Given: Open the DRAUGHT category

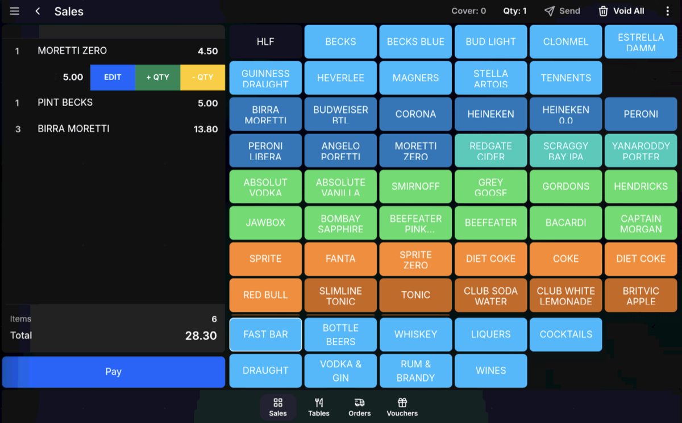Looking at the screenshot, I should pos(265,371).
